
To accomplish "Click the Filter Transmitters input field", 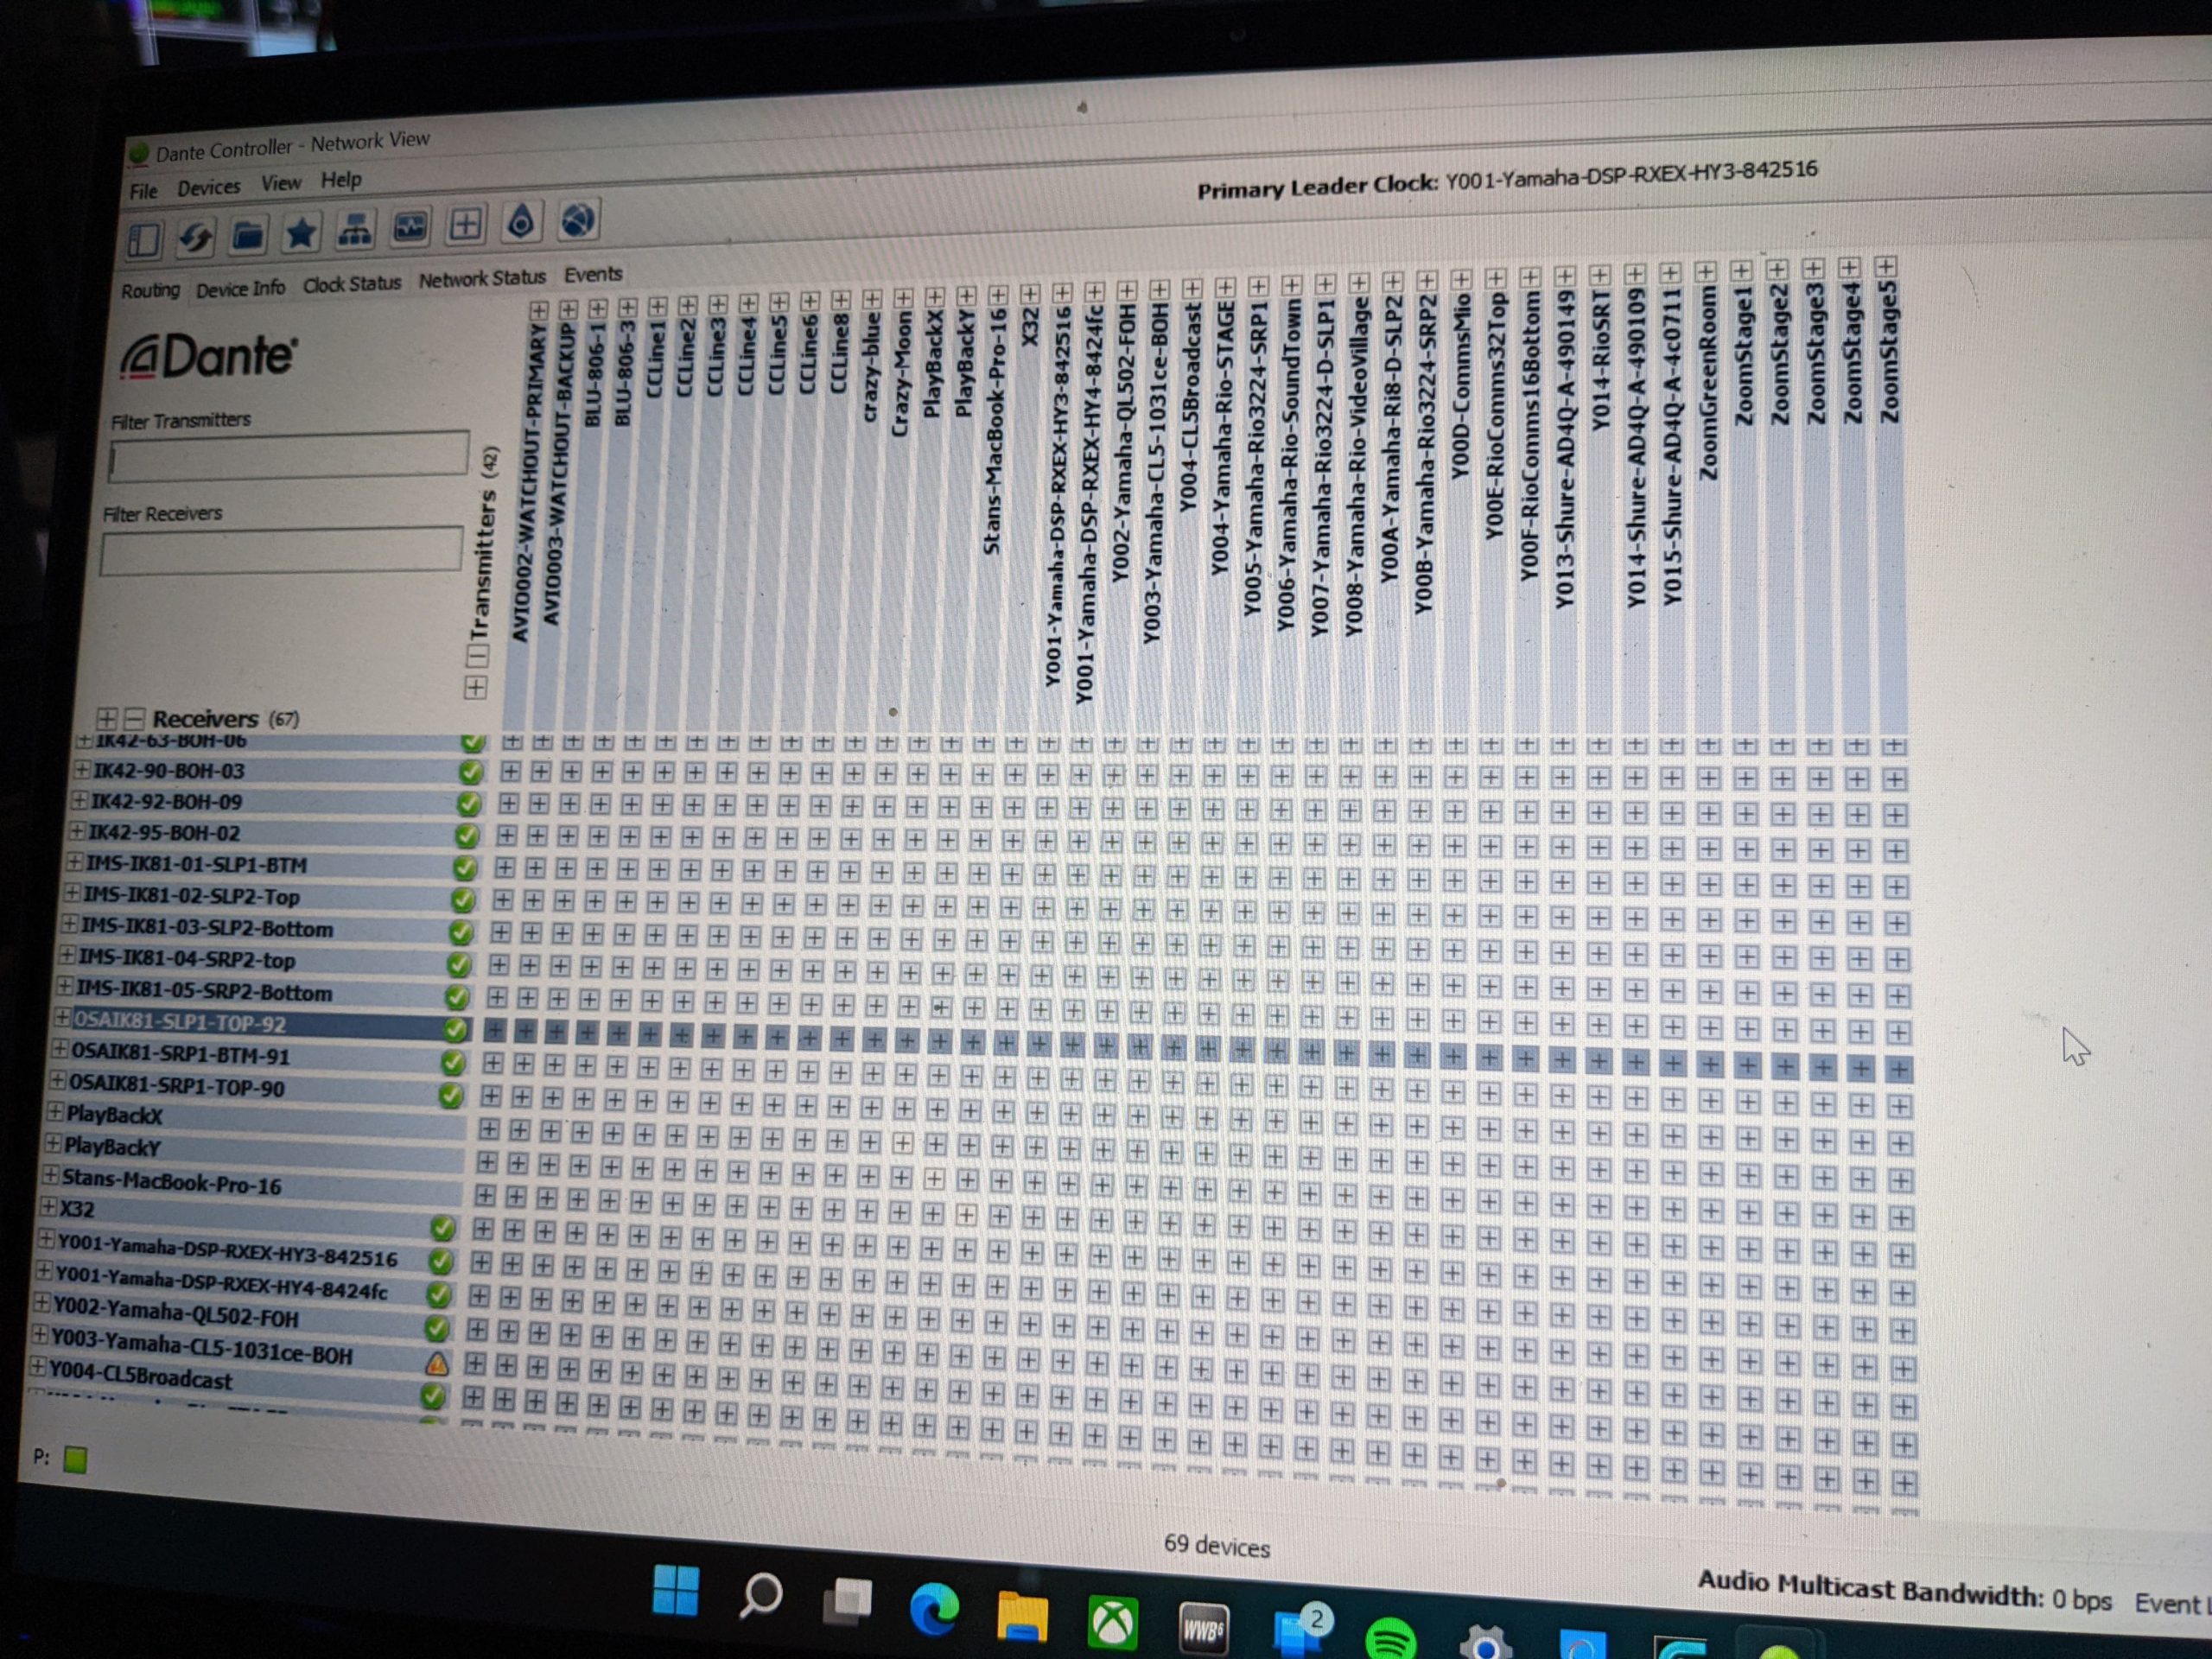I will click(289, 455).
